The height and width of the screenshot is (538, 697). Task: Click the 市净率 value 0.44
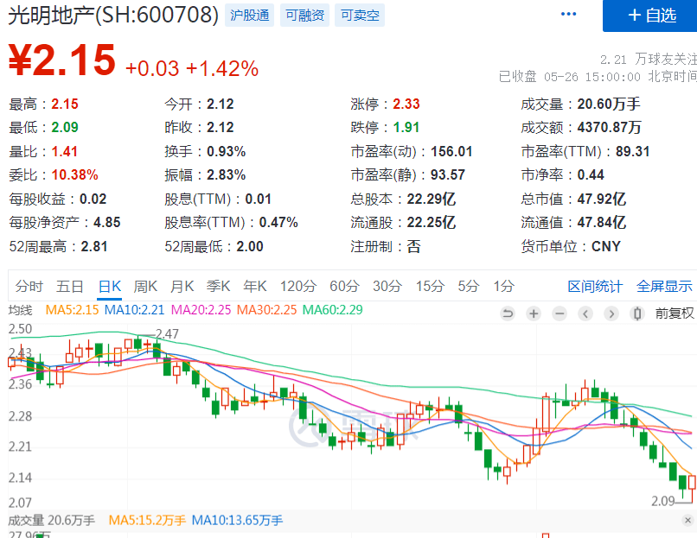591,175
